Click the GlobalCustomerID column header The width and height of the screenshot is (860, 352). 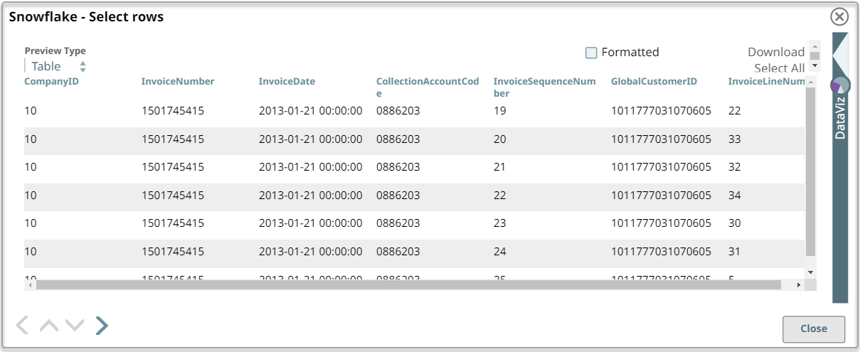click(654, 81)
